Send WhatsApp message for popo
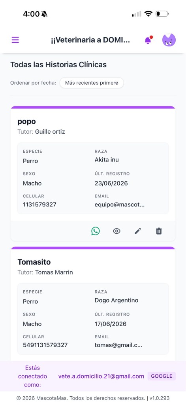This screenshot has height=405, width=186. coord(96,231)
